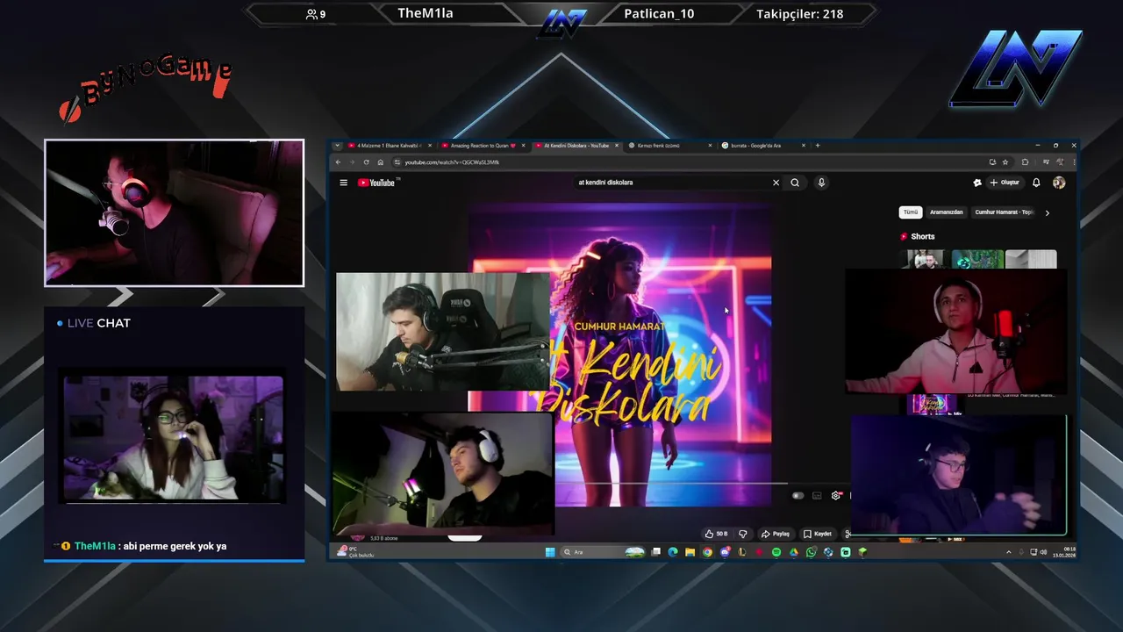Open Windows Start menu
1123x632 pixels.
click(550, 552)
